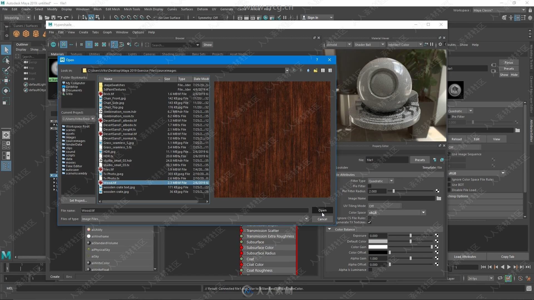Image resolution: width=534 pixels, height=300 pixels.
Task: Create a new folder in Open dialog
Action: tap(315, 71)
